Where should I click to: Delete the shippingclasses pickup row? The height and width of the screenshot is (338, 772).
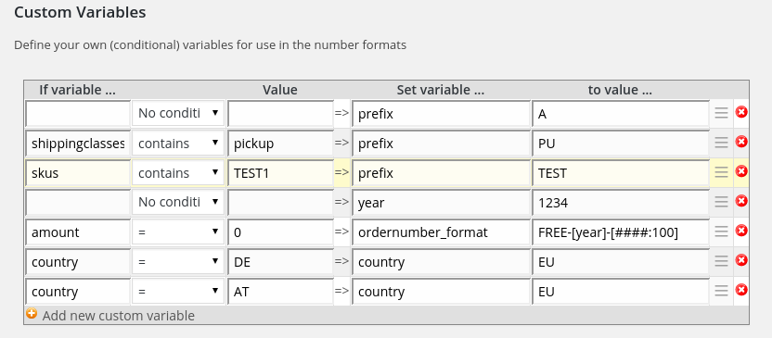click(741, 142)
